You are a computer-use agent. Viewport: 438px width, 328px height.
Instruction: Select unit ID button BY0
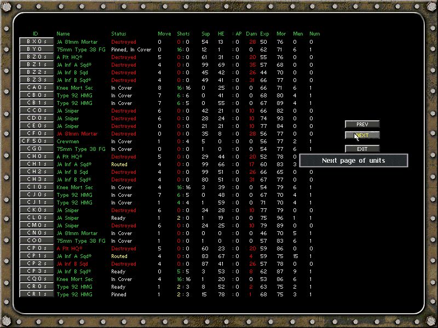(x=36, y=49)
